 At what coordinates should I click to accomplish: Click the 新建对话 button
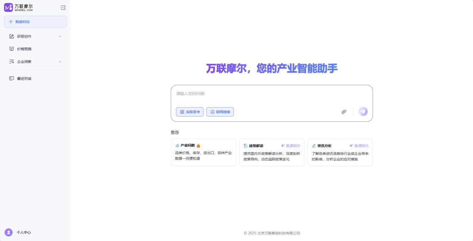click(35, 22)
